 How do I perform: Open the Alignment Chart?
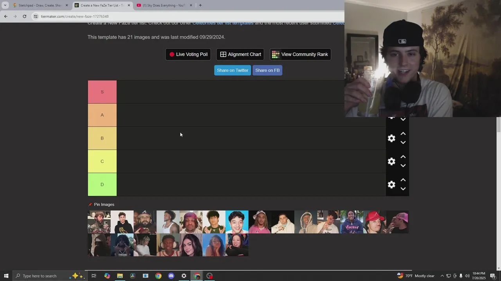[240, 54]
